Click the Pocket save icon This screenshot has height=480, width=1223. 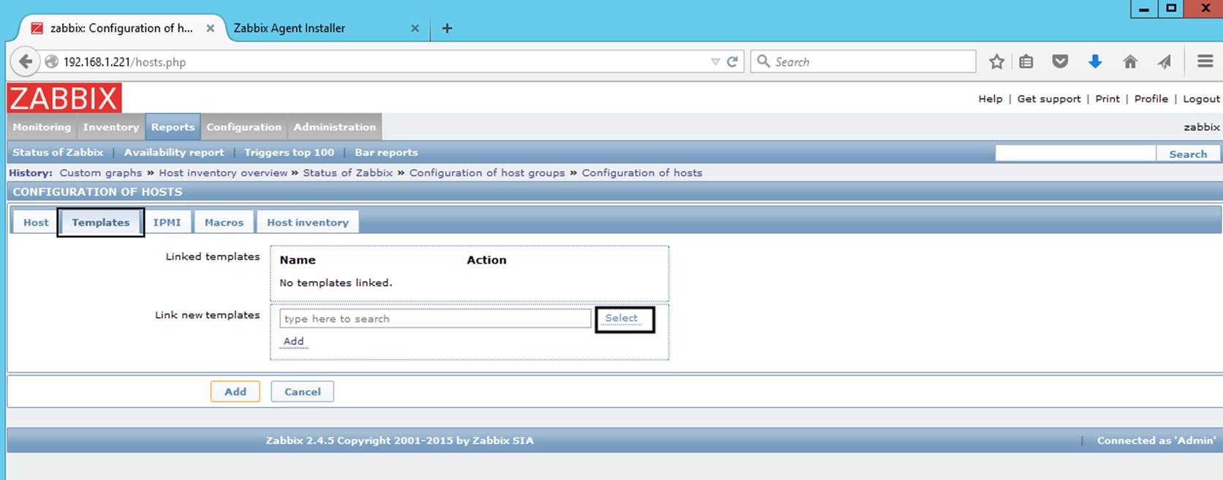tap(1060, 62)
